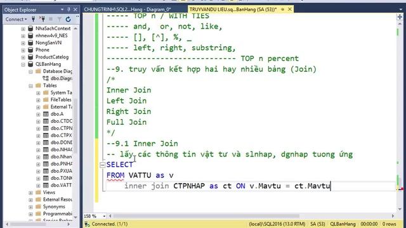The height and width of the screenshot is (228, 406).
Task: Expand the External Resources folder
Action: pos(30,200)
